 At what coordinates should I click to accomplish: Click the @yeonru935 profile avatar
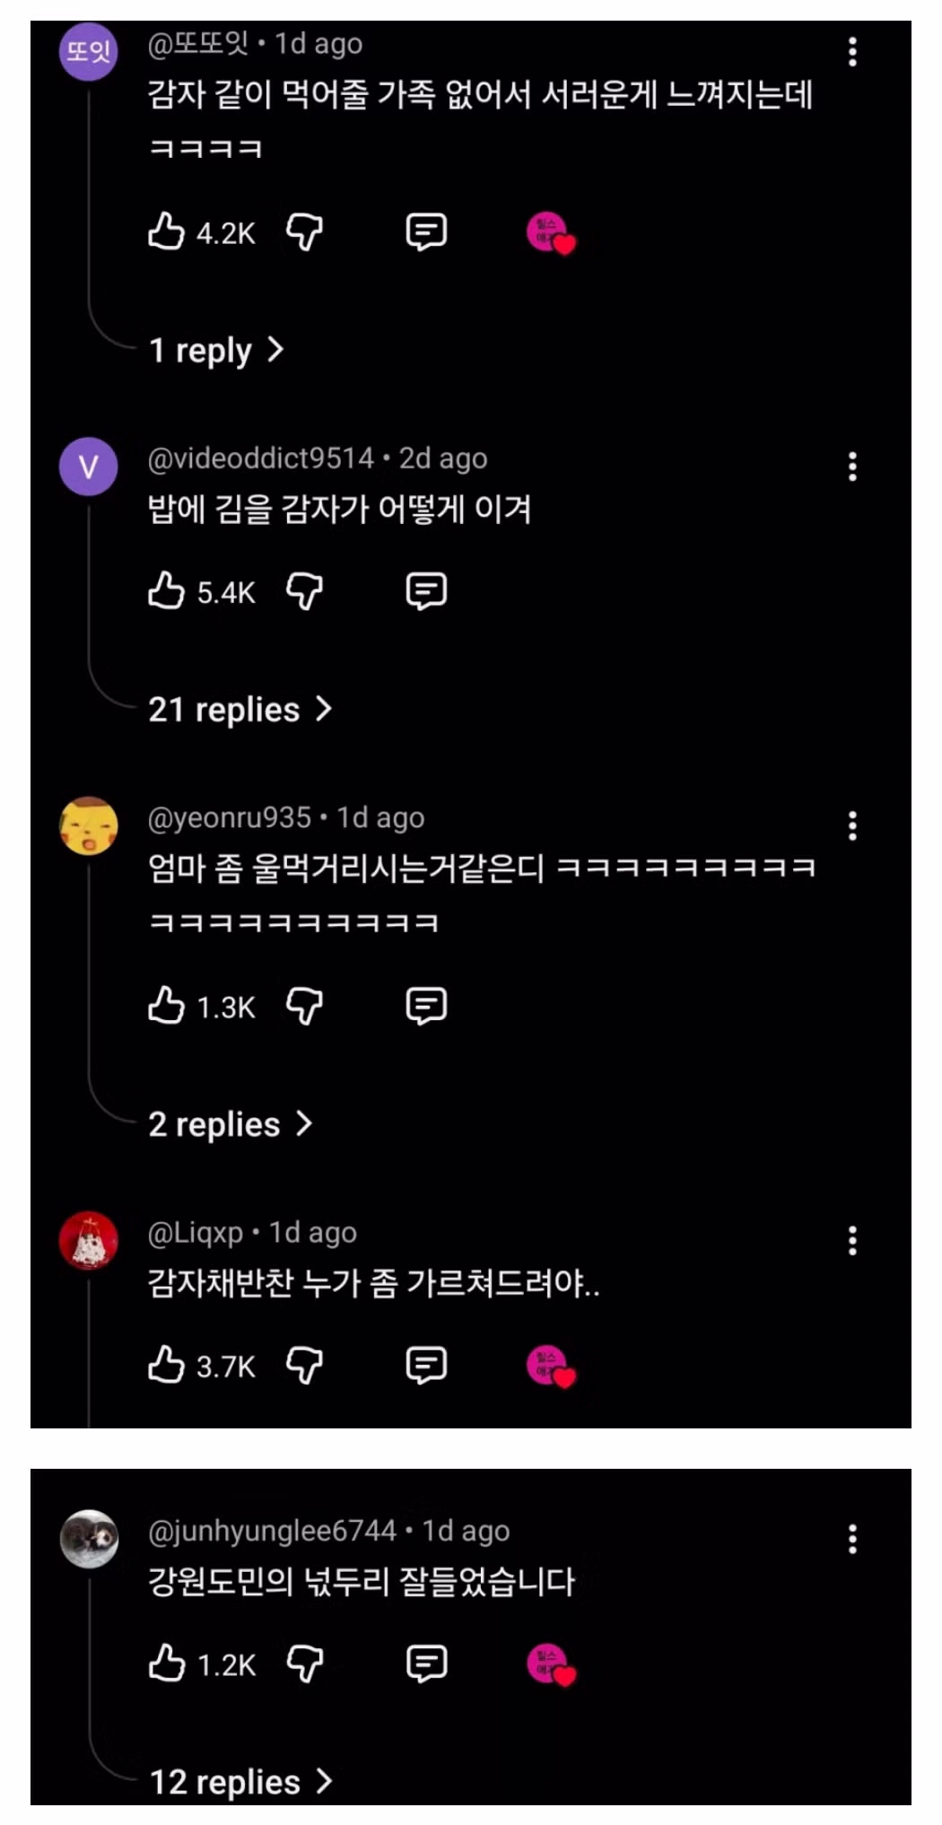point(88,825)
